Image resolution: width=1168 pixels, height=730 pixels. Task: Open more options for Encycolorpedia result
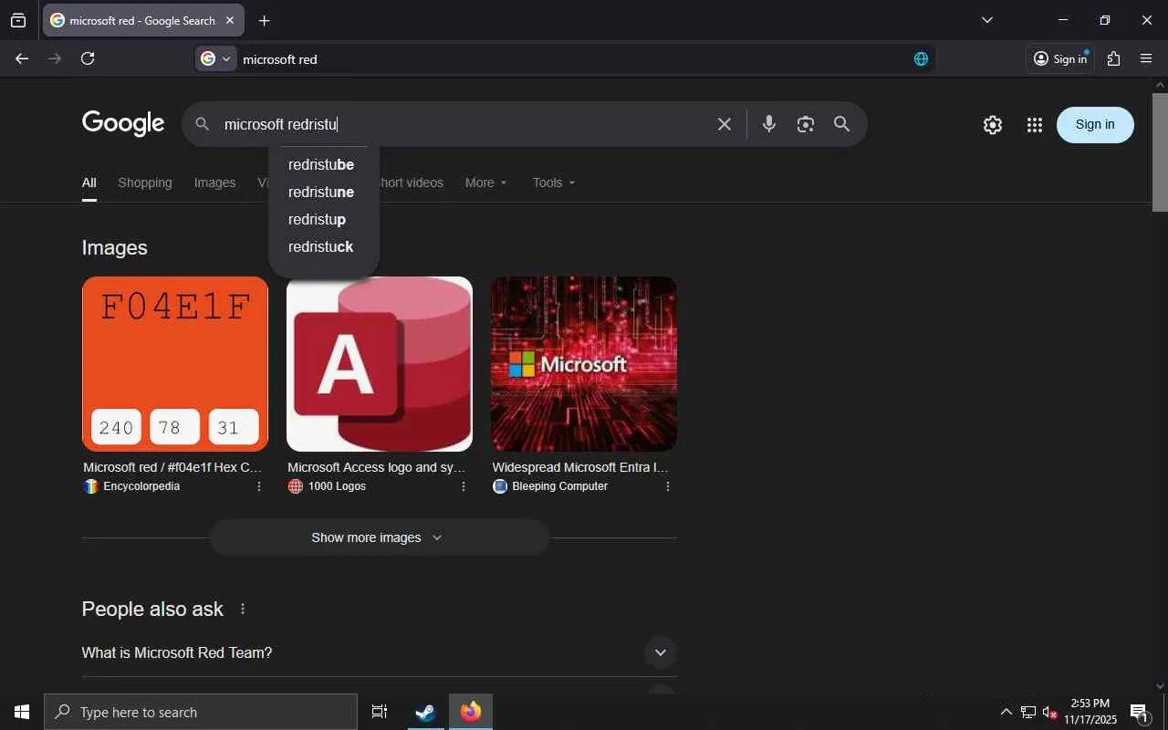point(258,486)
